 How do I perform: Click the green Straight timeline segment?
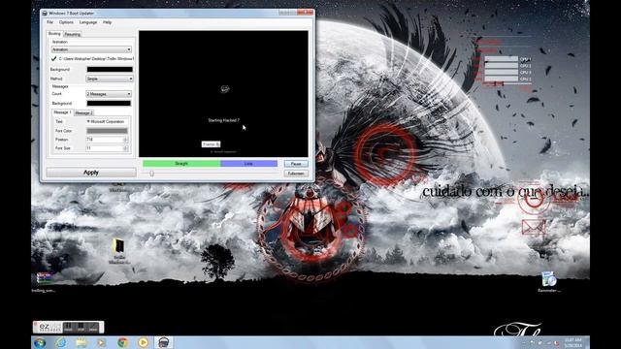181,164
